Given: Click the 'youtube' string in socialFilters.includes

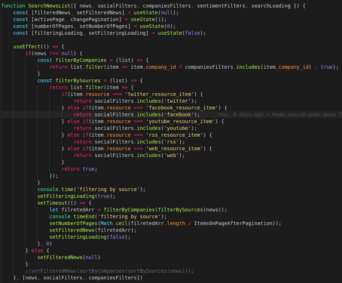Looking at the screenshot, I should (177, 128).
